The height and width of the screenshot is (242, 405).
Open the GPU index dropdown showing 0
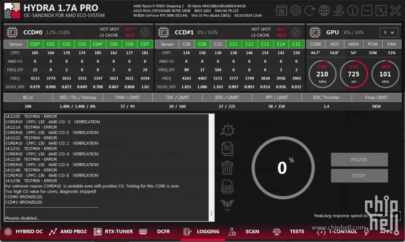(389, 33)
